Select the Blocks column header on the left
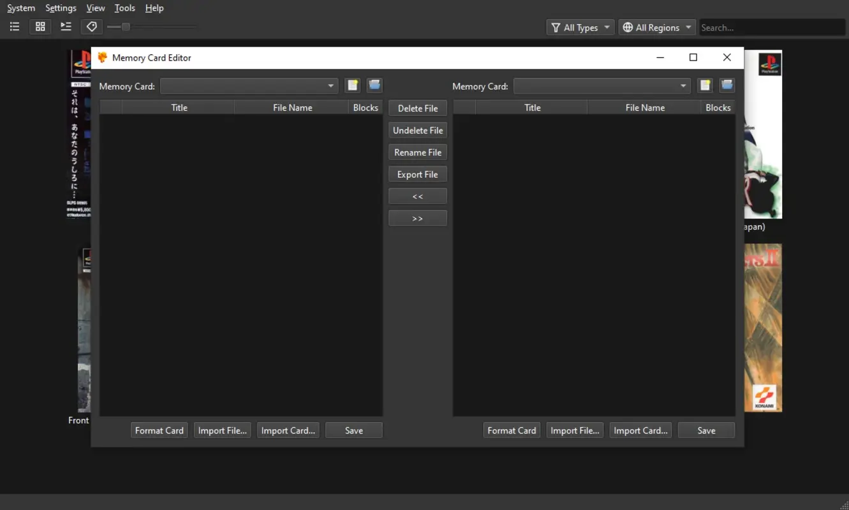Screen dimensions: 849x510 point(365,106)
